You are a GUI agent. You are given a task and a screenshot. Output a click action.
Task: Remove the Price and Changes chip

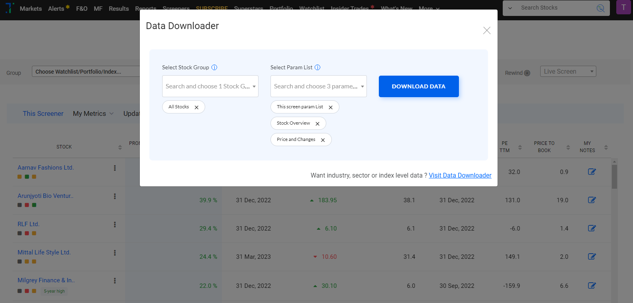323,140
